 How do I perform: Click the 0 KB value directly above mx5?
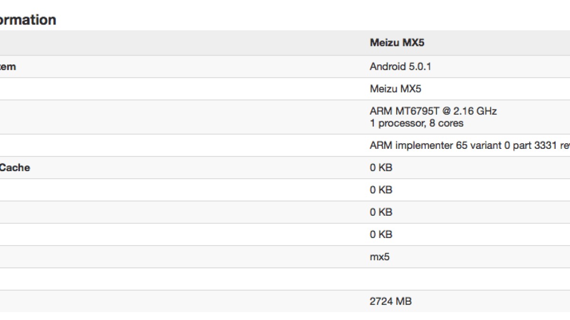point(381,235)
